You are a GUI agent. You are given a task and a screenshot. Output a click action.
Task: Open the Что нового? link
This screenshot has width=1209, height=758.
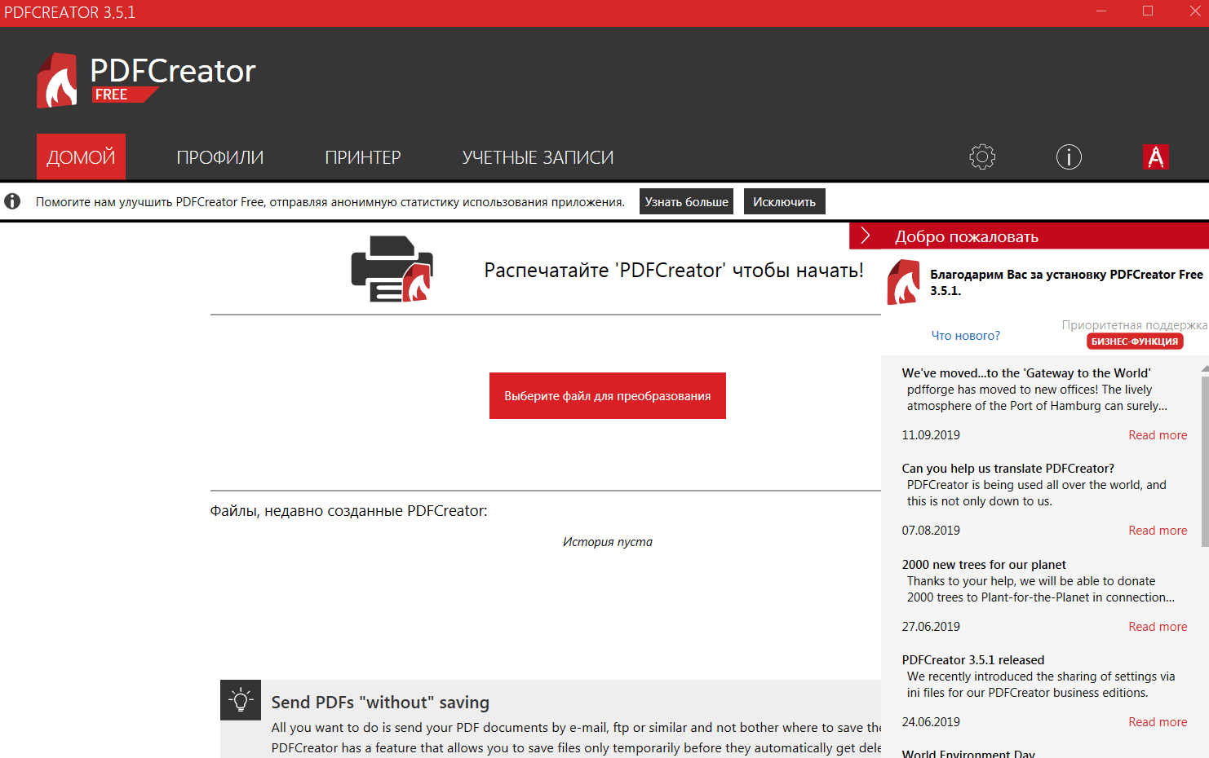tap(965, 335)
